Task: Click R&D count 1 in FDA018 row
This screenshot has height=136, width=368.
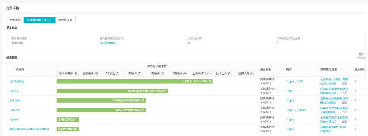Action: pos(355,120)
